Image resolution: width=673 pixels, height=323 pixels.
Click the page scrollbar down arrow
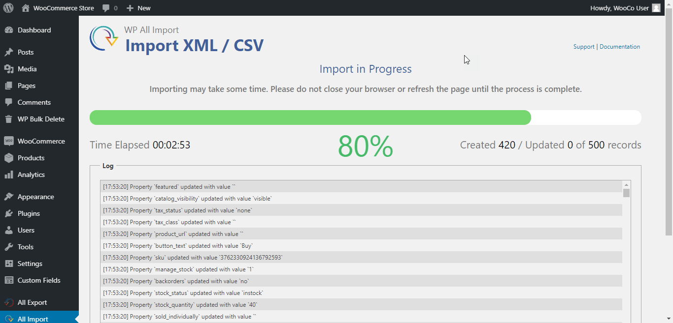[x=669, y=319]
